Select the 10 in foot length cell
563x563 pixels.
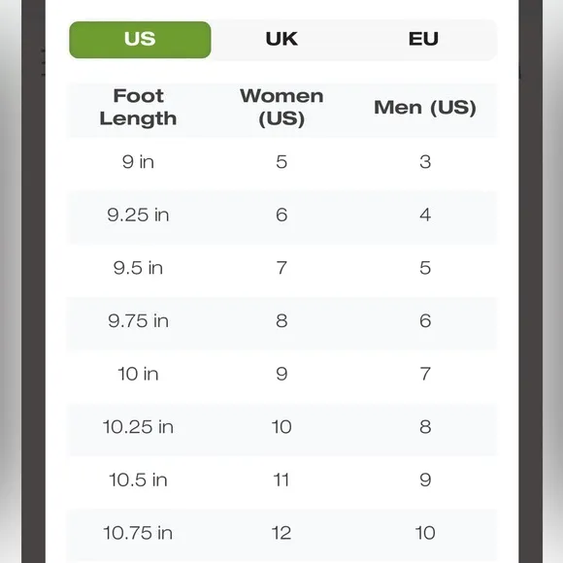tap(138, 374)
